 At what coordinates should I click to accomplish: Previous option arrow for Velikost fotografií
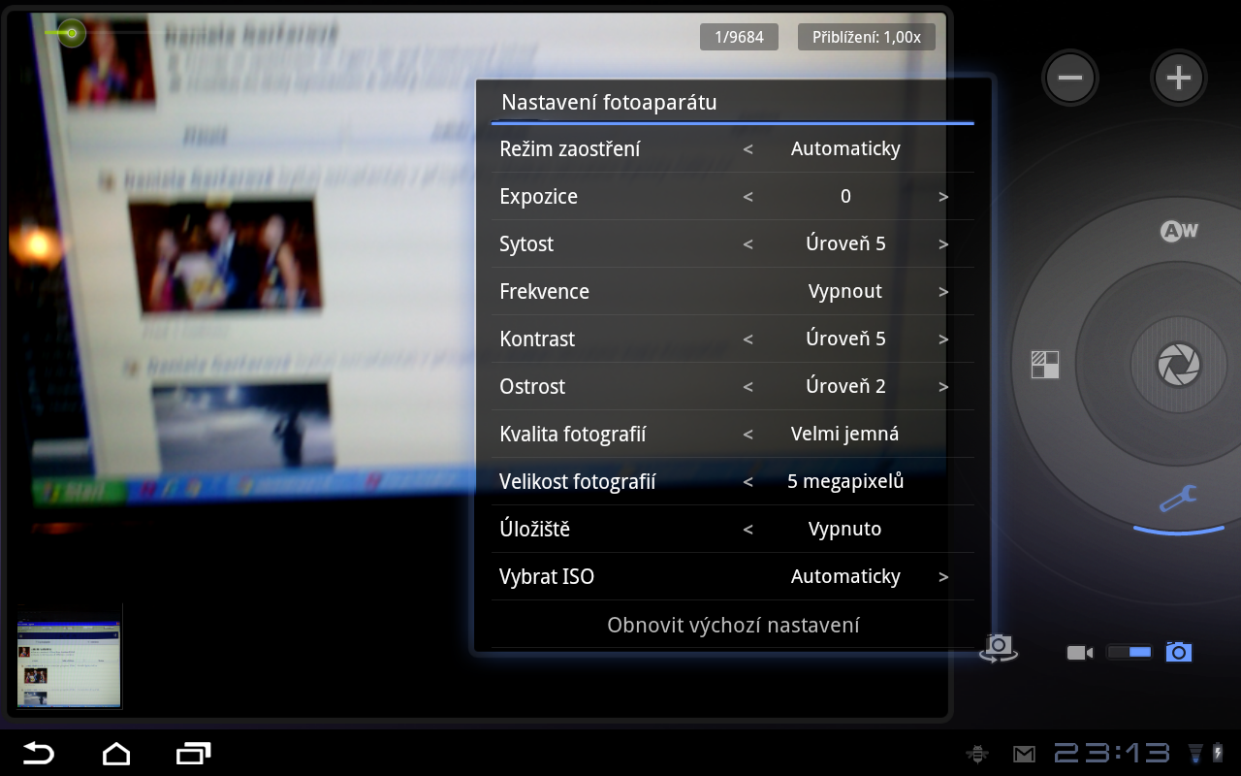pos(748,482)
